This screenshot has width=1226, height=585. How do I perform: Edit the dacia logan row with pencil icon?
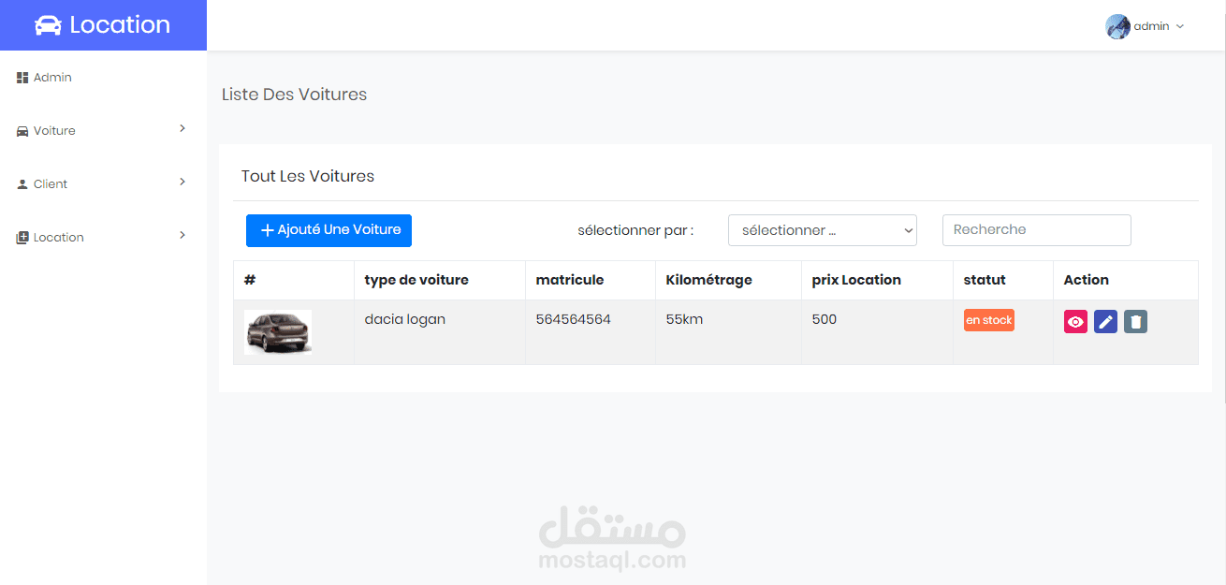click(1105, 322)
